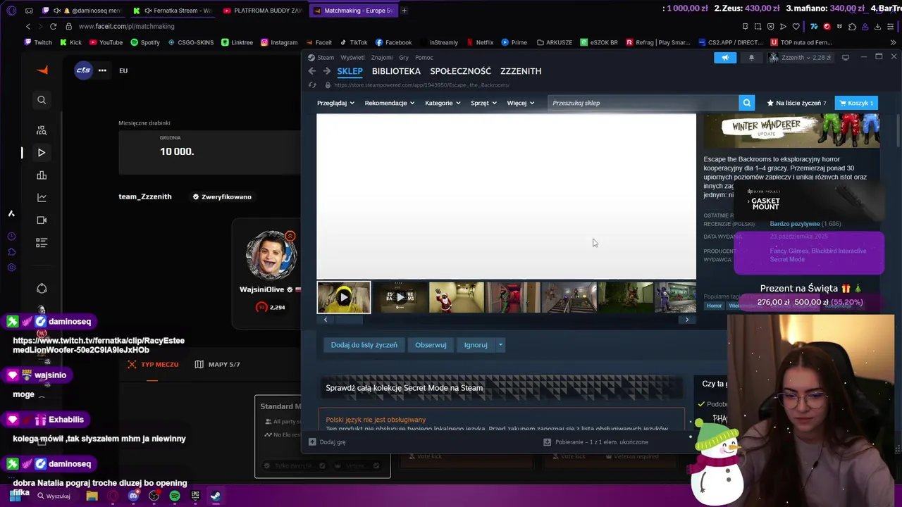The width and height of the screenshot is (902, 507).
Task: Click Dodaj grę at Steam bottom
Action: tap(328, 442)
